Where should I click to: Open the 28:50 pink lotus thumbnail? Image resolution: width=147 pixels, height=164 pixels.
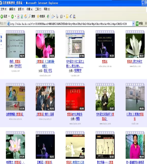[45, 46]
